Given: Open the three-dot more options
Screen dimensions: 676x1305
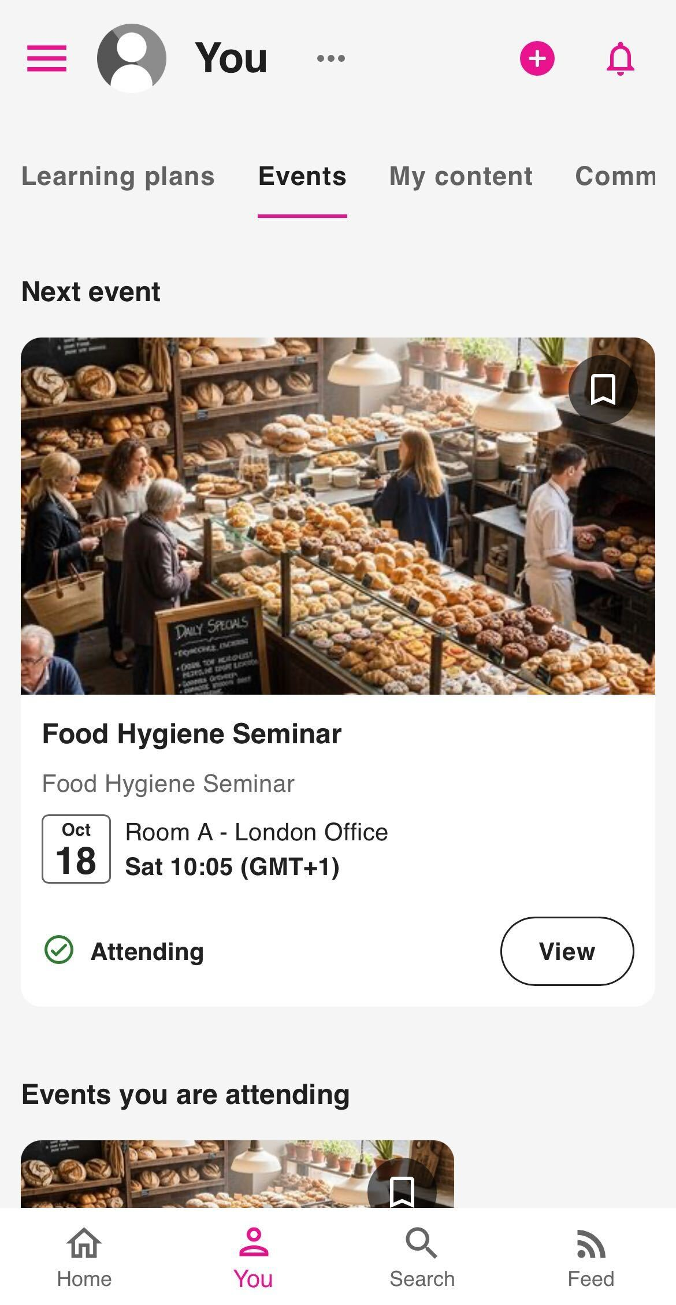Looking at the screenshot, I should pyautogui.click(x=331, y=58).
